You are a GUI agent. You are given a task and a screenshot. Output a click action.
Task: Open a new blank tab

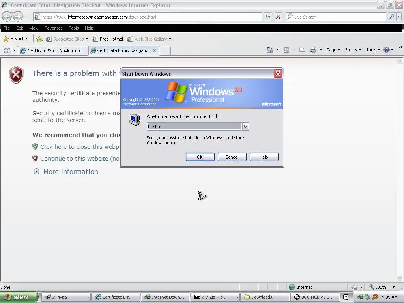(x=165, y=50)
